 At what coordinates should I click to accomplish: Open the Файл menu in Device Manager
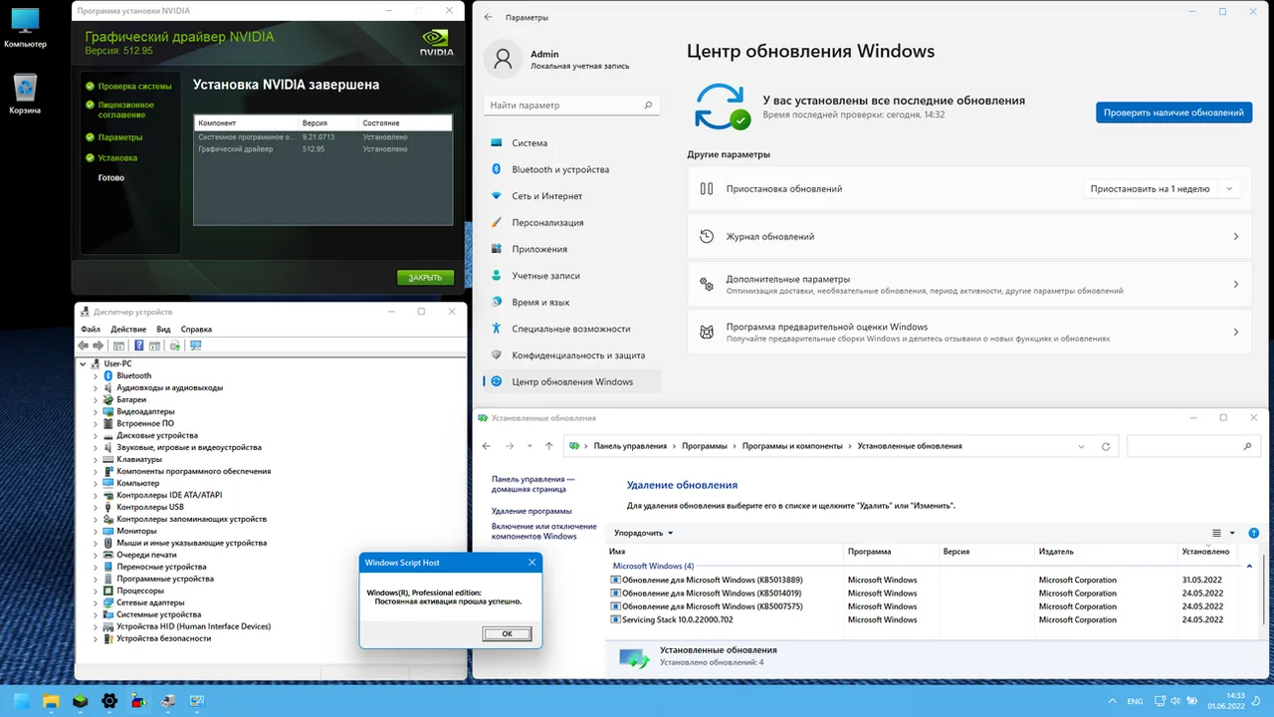point(91,329)
